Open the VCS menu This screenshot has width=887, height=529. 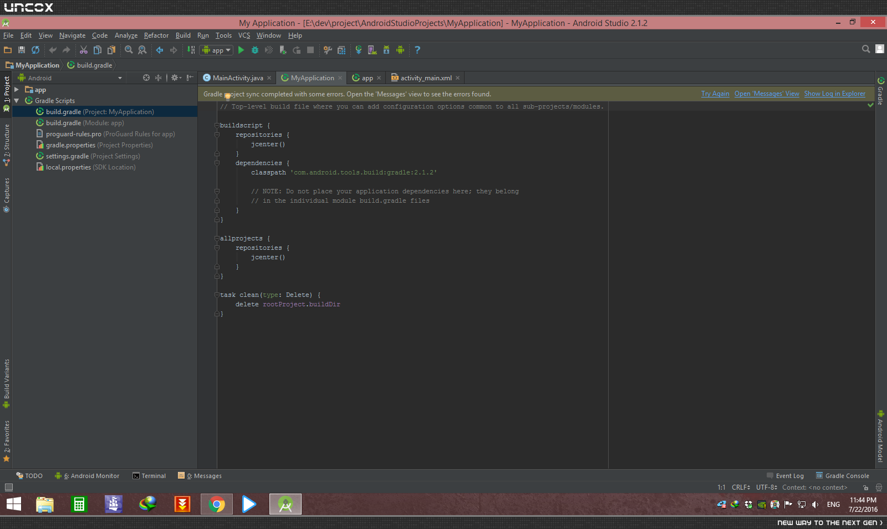pos(244,35)
